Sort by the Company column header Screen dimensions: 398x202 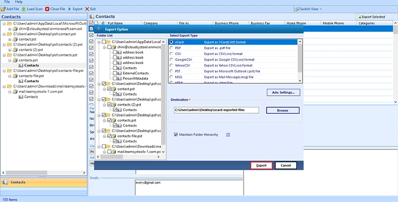pyautogui.click(x=159, y=23)
